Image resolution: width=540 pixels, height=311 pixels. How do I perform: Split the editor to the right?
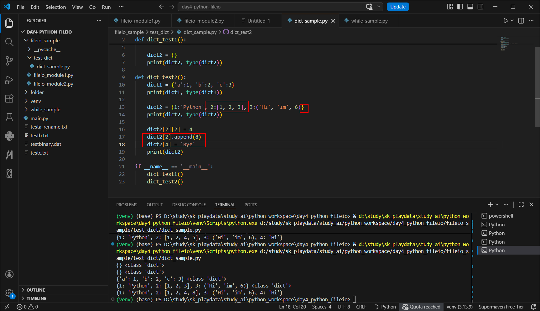521,21
